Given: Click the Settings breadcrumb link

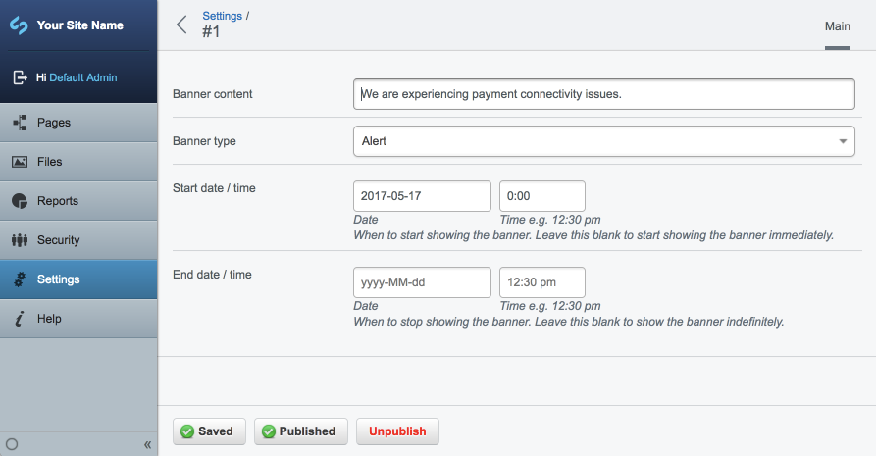Looking at the screenshot, I should click(x=223, y=16).
